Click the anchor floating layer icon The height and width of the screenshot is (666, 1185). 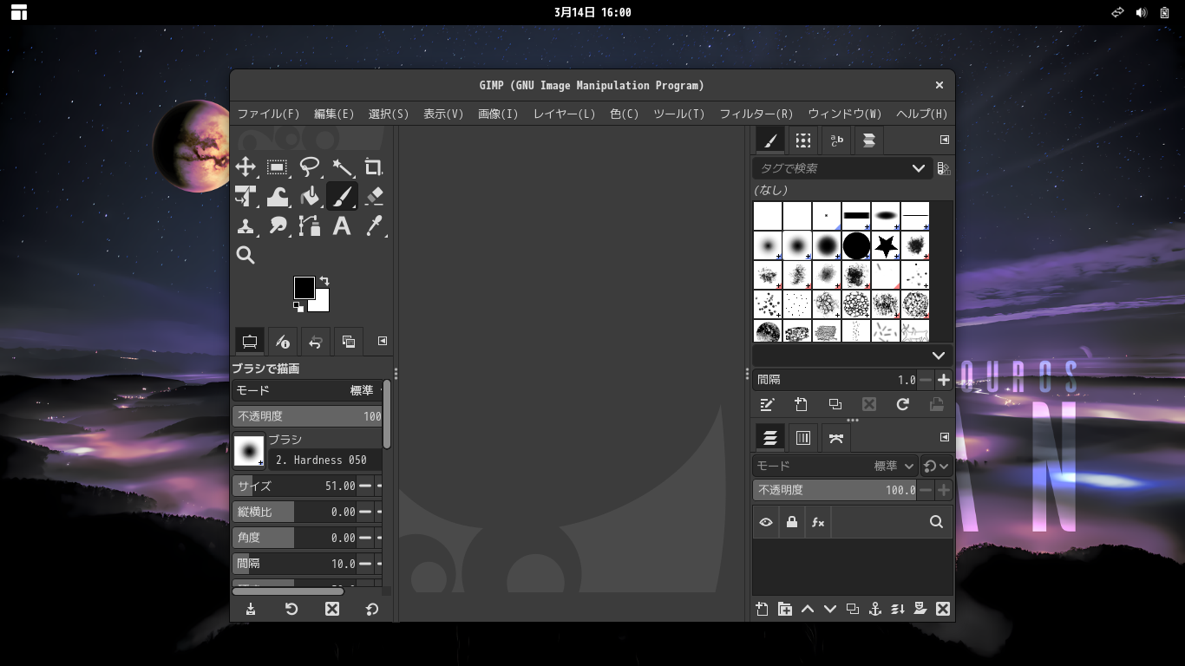tap(875, 609)
